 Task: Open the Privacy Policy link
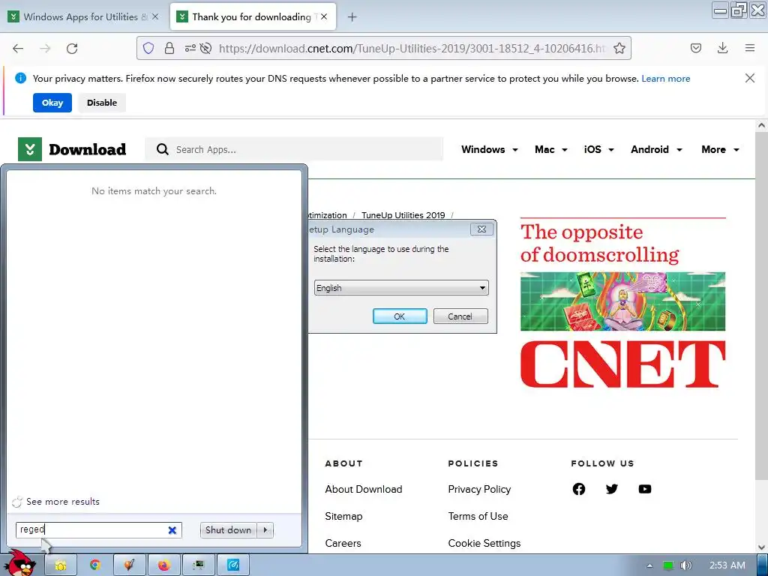tap(479, 489)
